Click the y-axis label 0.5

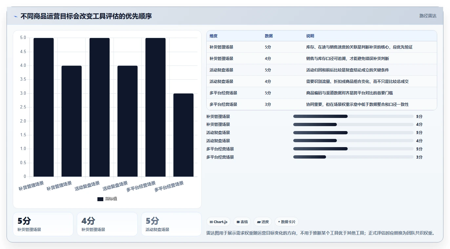[23, 163]
